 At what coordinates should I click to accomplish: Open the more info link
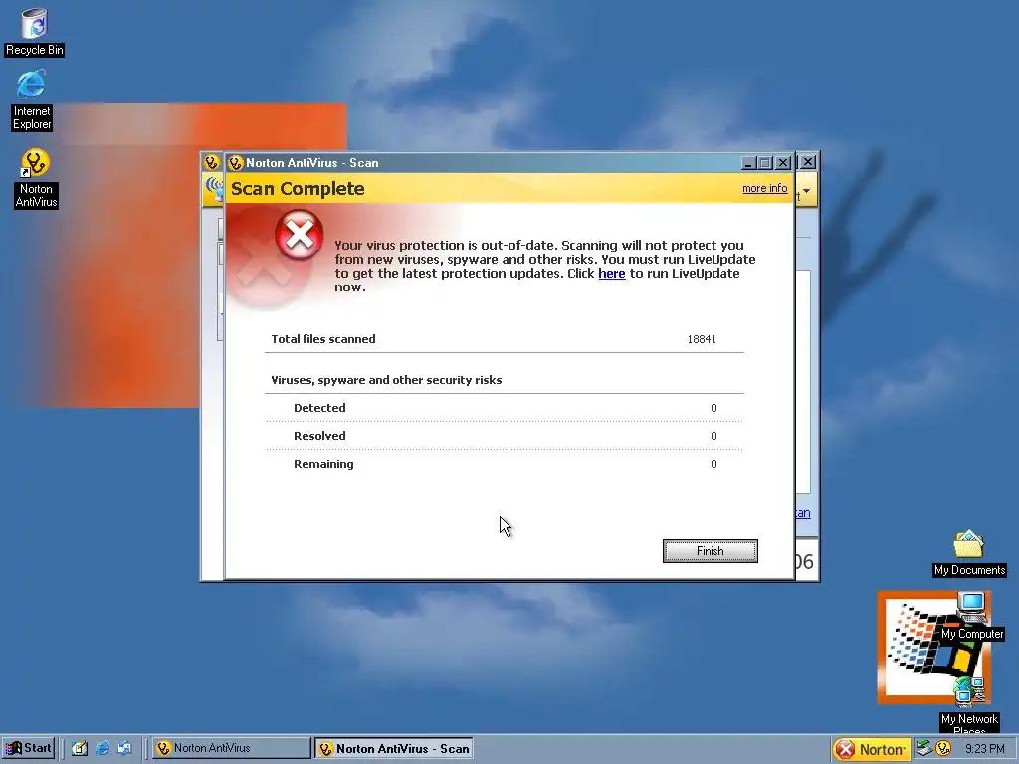(765, 188)
